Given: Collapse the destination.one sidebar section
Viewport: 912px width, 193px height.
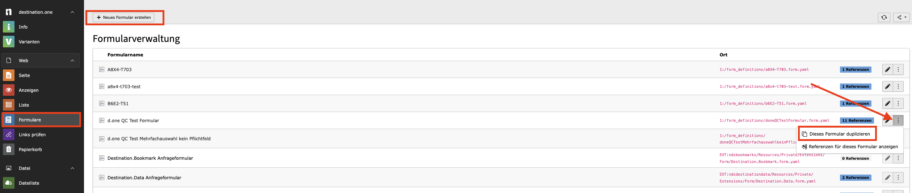Looking at the screenshot, I should (72, 12).
